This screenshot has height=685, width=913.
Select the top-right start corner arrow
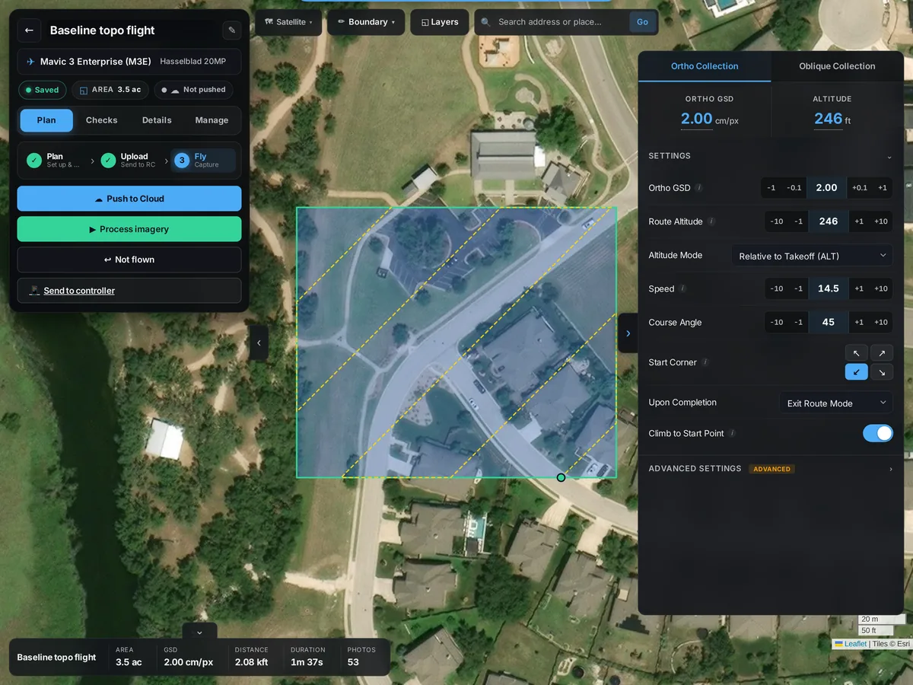coord(882,353)
